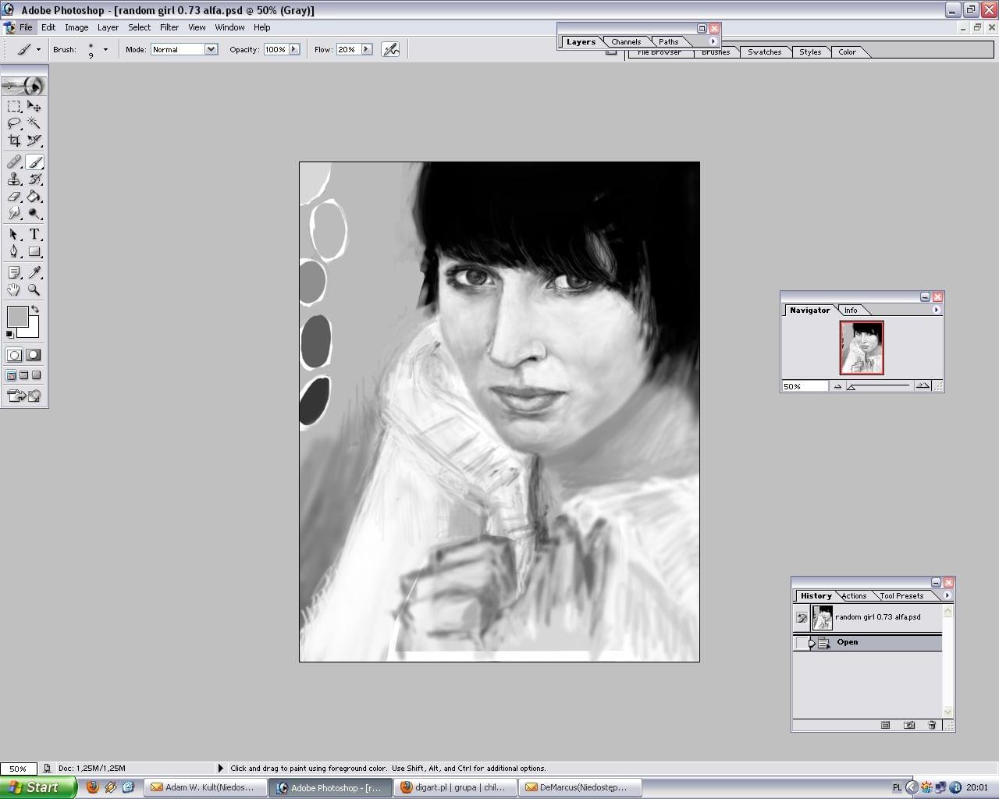Open the Opacity slider arrow
999x799 pixels.
[294, 49]
